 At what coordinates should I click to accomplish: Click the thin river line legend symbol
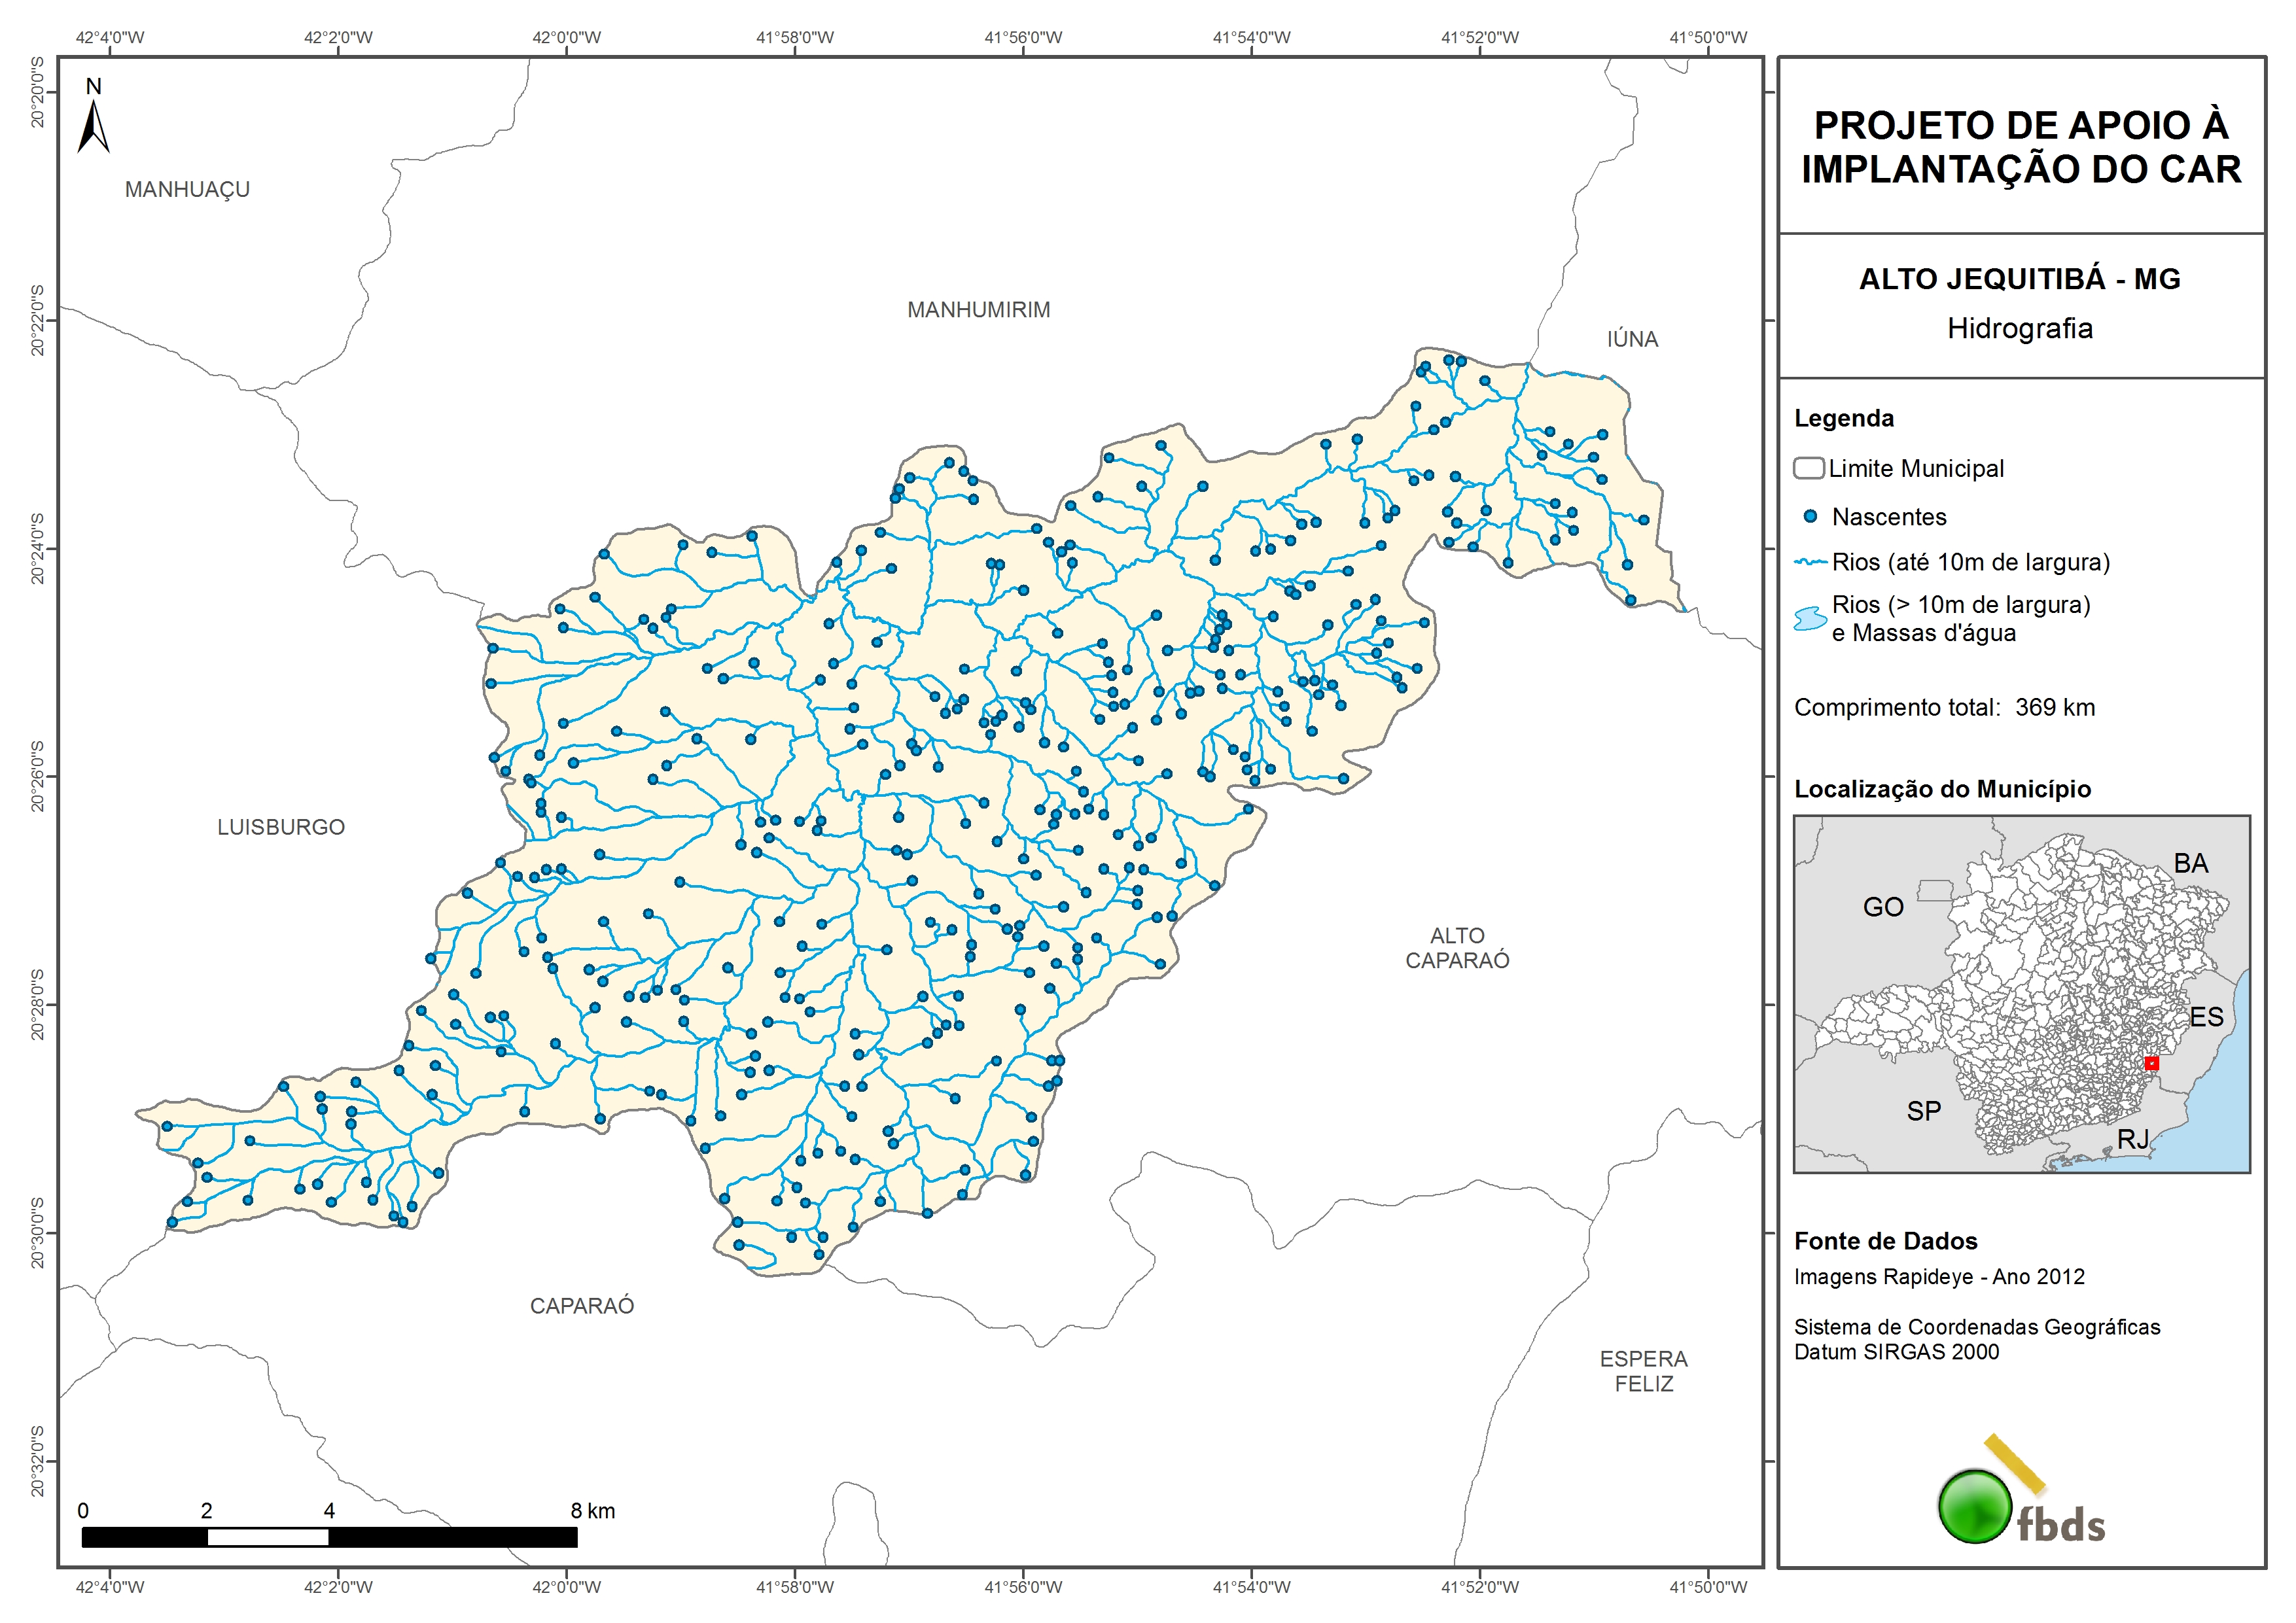click(1810, 562)
